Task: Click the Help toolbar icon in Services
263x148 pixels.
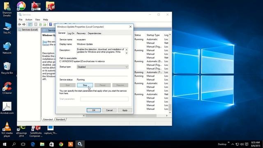Action: [51, 25]
